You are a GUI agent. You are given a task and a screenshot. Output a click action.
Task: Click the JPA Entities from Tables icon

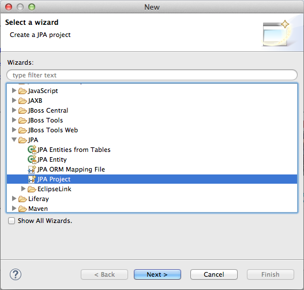[x=32, y=150]
